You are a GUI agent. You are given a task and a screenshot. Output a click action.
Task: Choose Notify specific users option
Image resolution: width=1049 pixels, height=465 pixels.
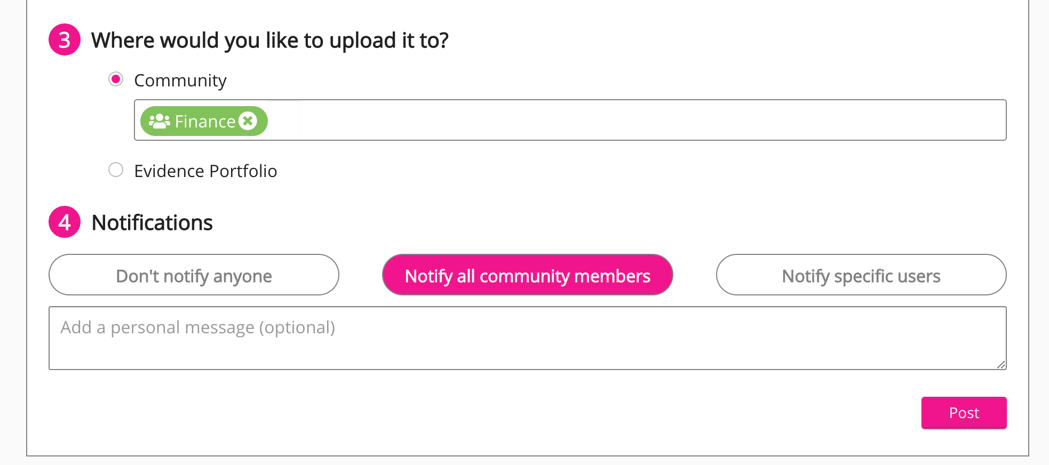[861, 275]
